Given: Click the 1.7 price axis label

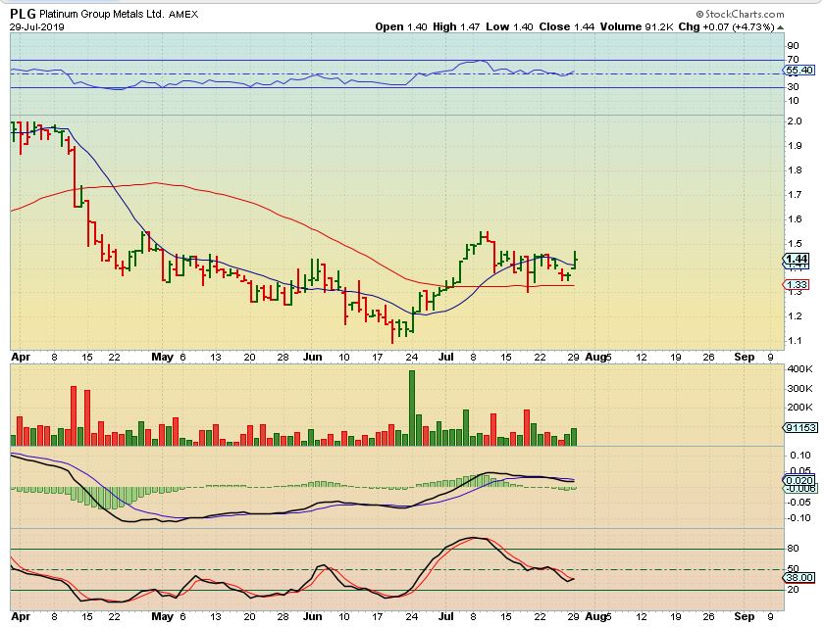Looking at the screenshot, I should pyautogui.click(x=795, y=194).
